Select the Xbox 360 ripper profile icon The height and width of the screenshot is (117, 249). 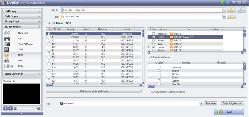[7, 33]
